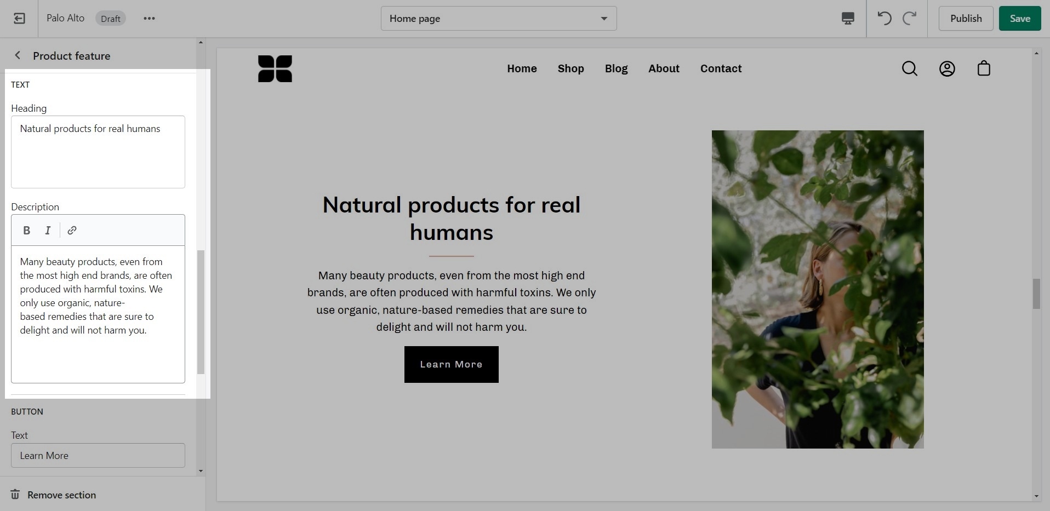The image size is (1050, 511).
Task: Insert a link in Description
Action: tap(72, 231)
